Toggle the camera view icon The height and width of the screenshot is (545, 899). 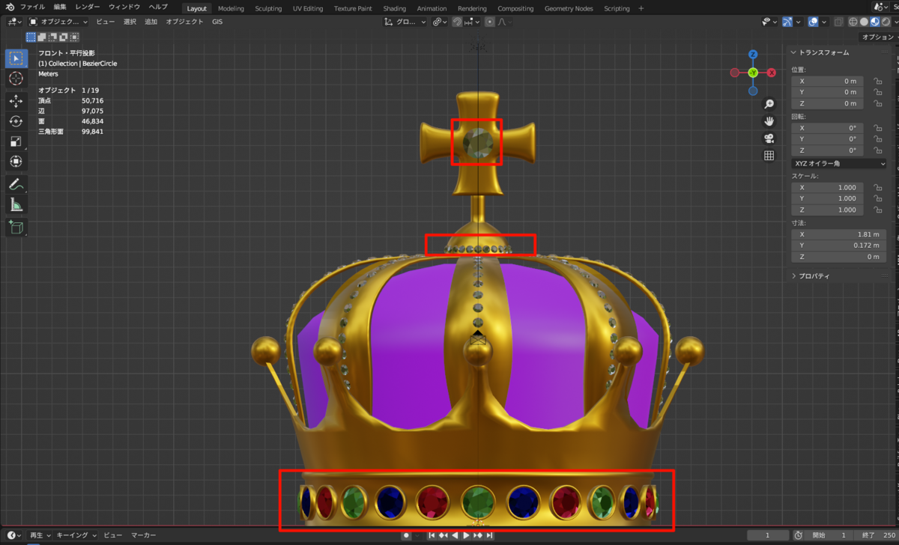[x=769, y=138]
